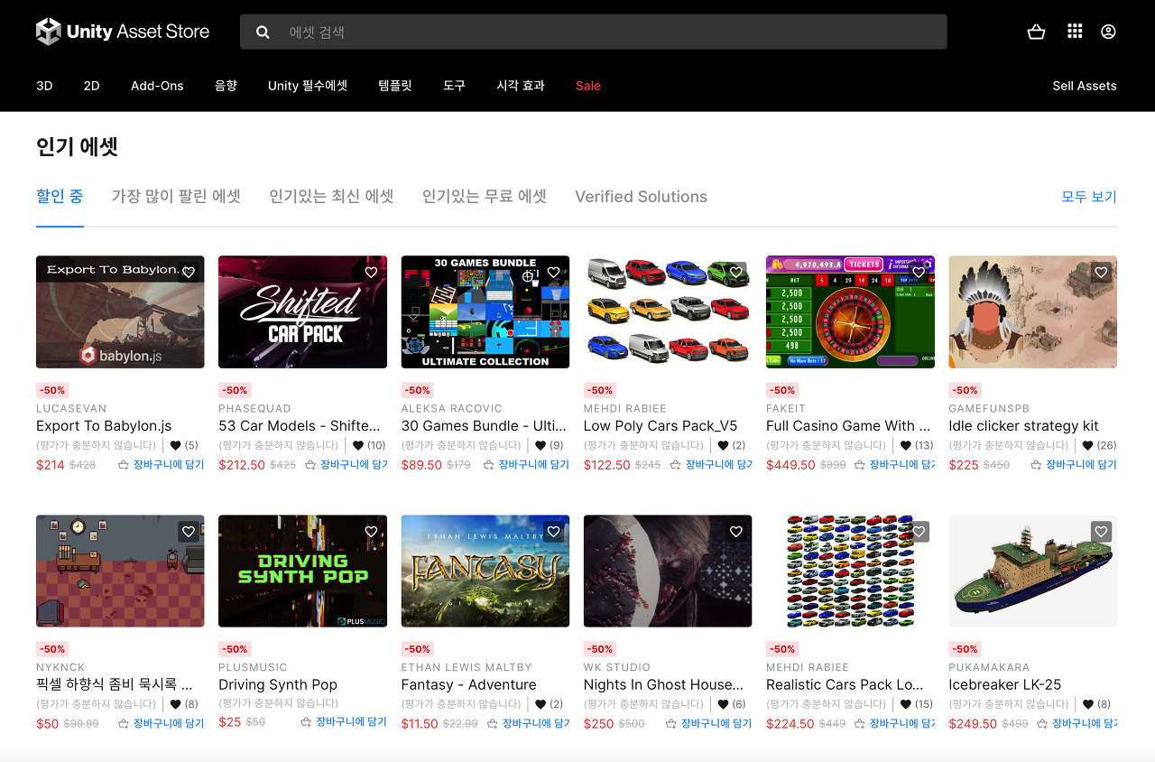This screenshot has height=762, width=1155.
Task: Click price $449.50 of Full Casino Game
Action: coord(790,465)
